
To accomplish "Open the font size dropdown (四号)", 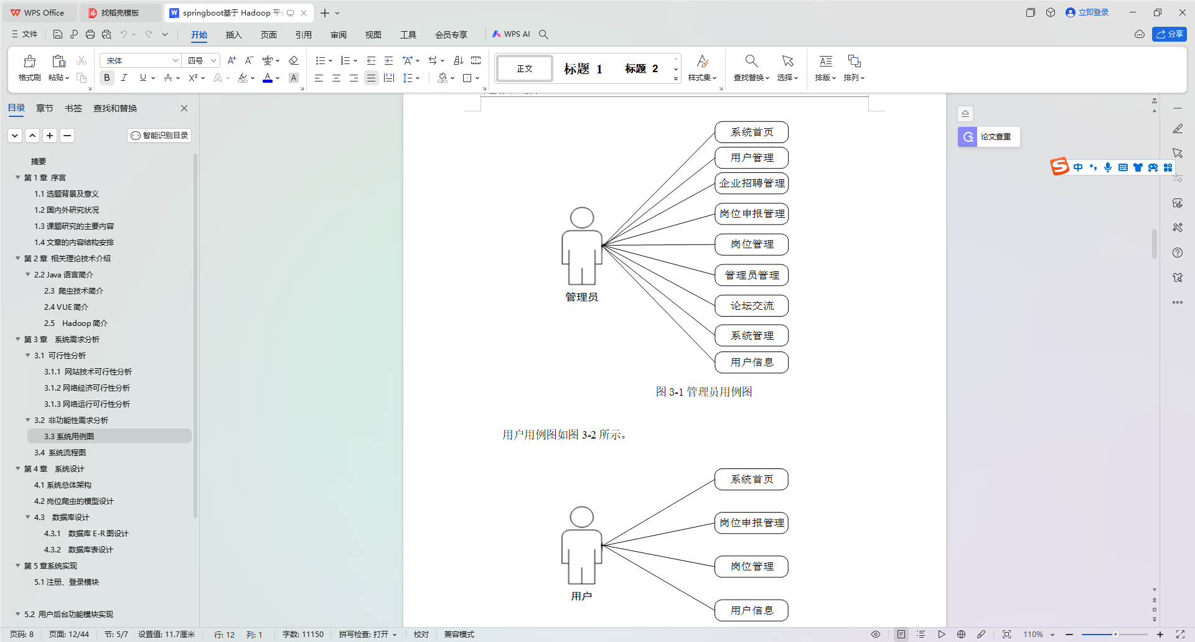I will pos(213,60).
